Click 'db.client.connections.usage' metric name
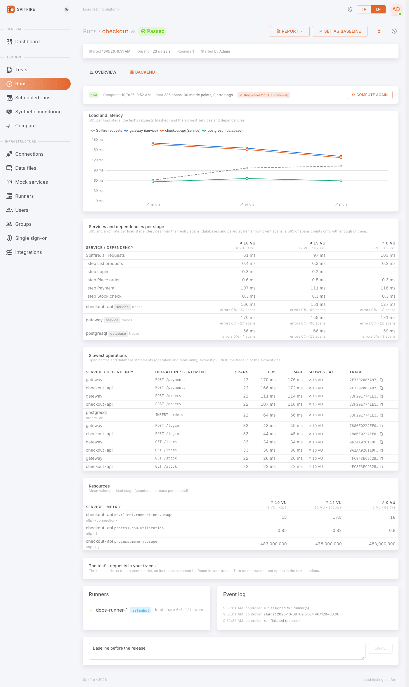Screen dimensions: 409x687 tap(143, 515)
